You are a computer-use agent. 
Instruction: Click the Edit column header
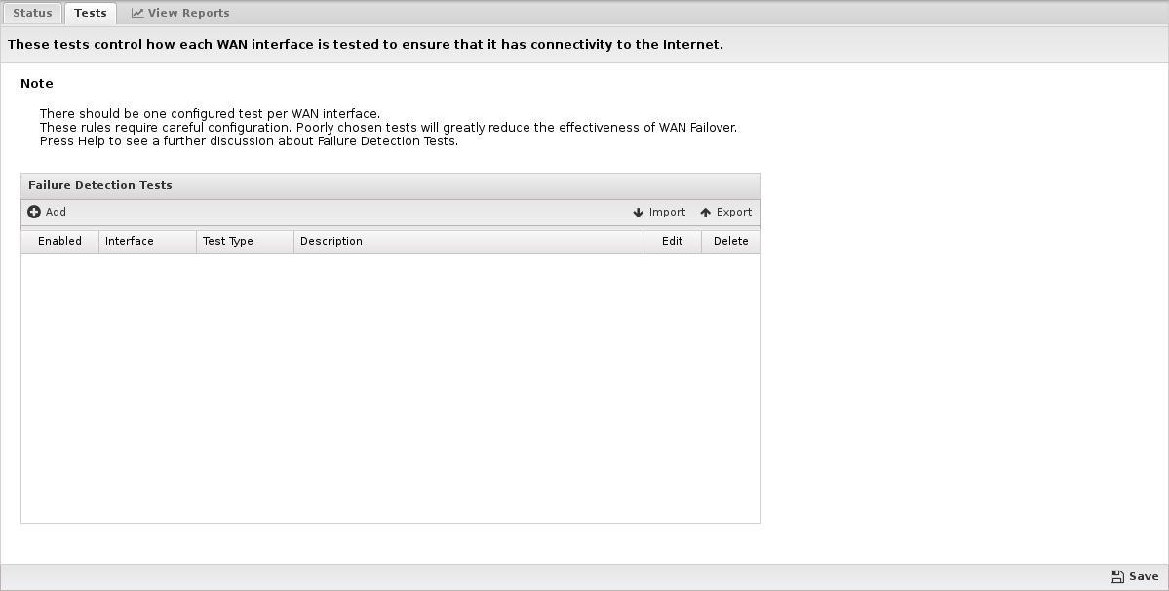click(x=672, y=242)
